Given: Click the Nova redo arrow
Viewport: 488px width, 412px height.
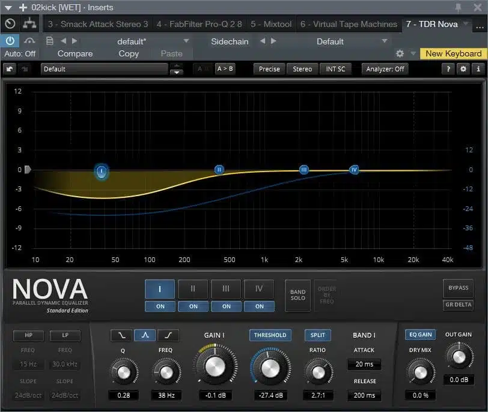Looking at the screenshot, I should [x=25, y=69].
